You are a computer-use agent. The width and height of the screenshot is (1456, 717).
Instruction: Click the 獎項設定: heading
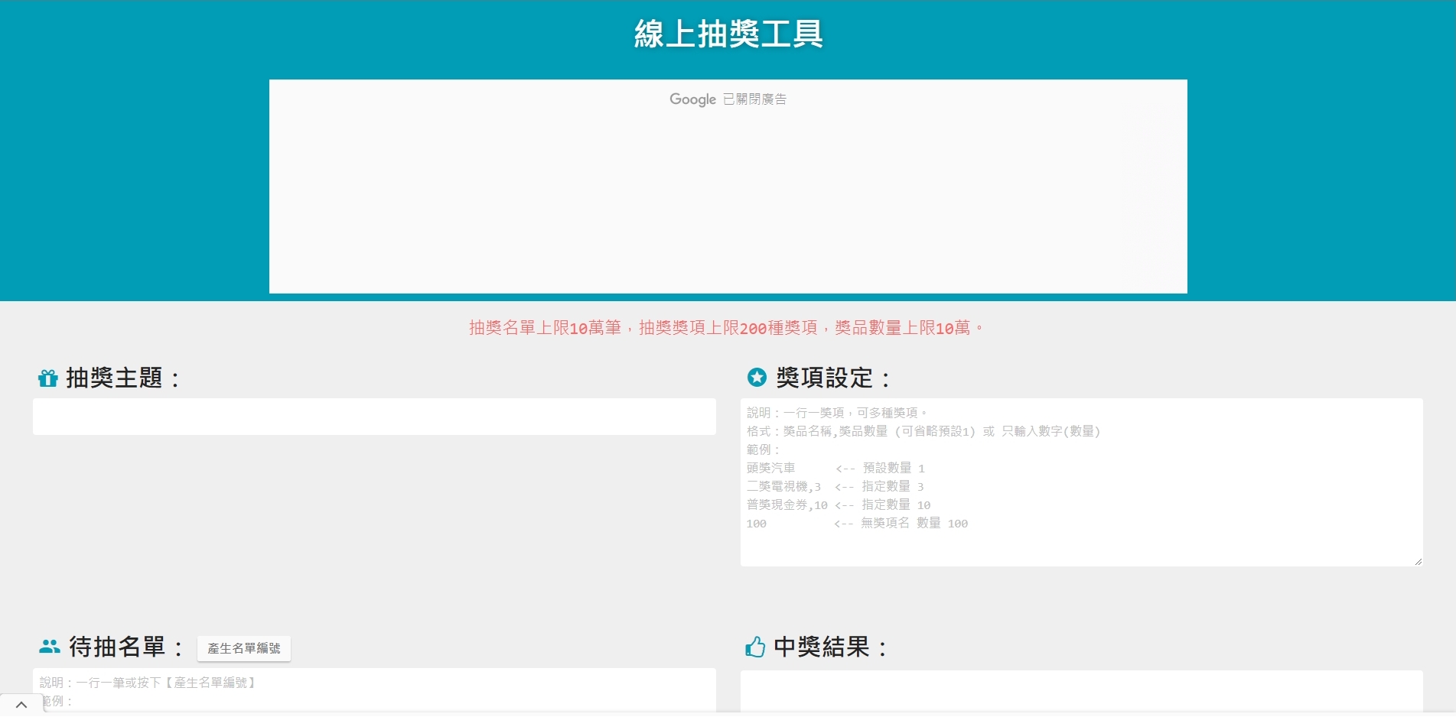833,378
